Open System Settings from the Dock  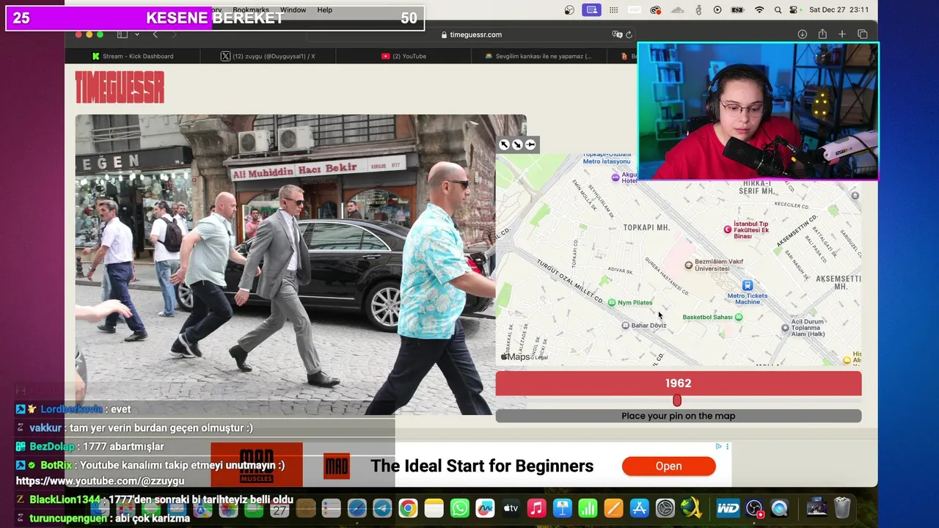[x=665, y=508]
